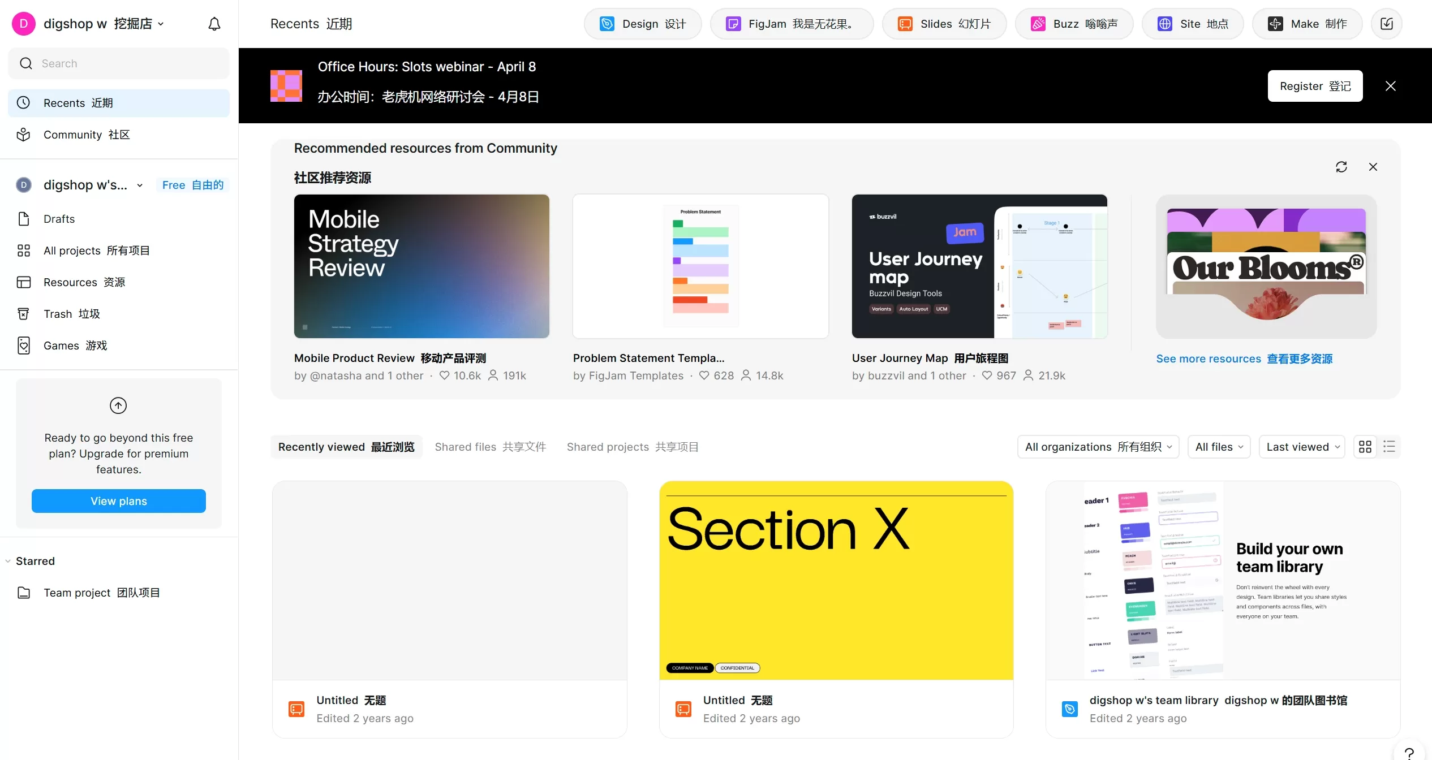Screen dimensions: 1432x760
Task: Close the Office Hours webinar banner
Action: click(1391, 86)
